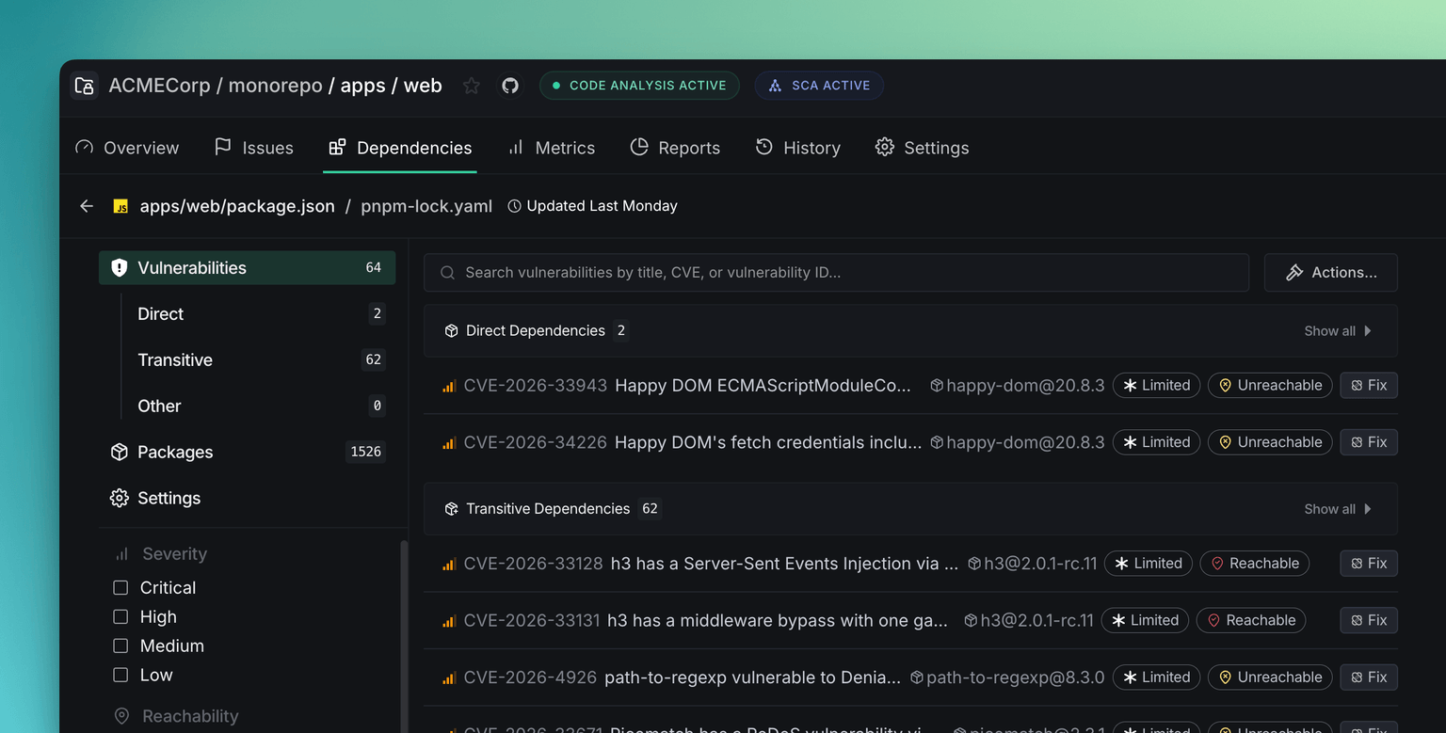Click the History clock-arrow icon
This screenshot has width=1446, height=733.
point(764,147)
